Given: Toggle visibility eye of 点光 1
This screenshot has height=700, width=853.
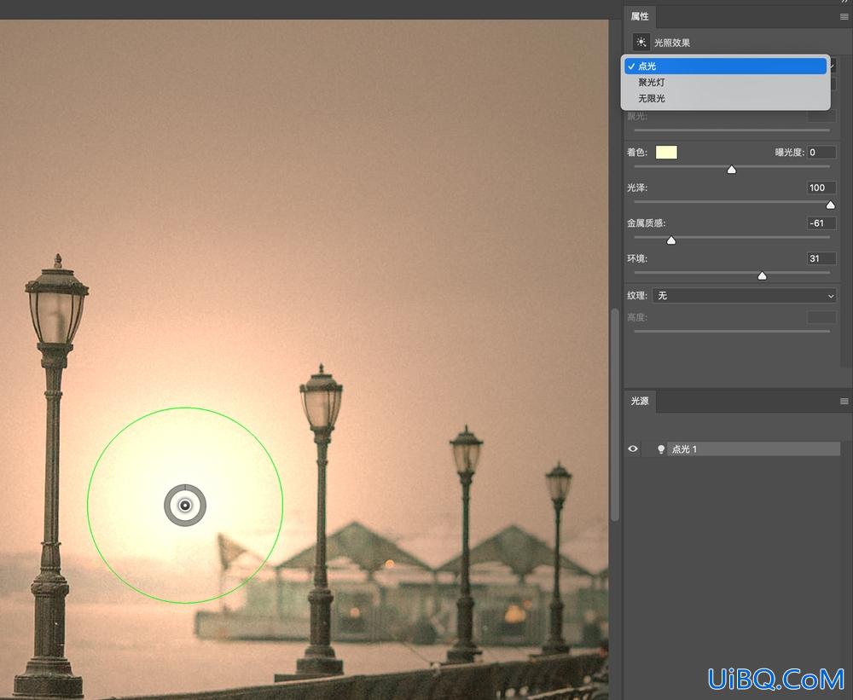Looking at the screenshot, I should (633, 448).
